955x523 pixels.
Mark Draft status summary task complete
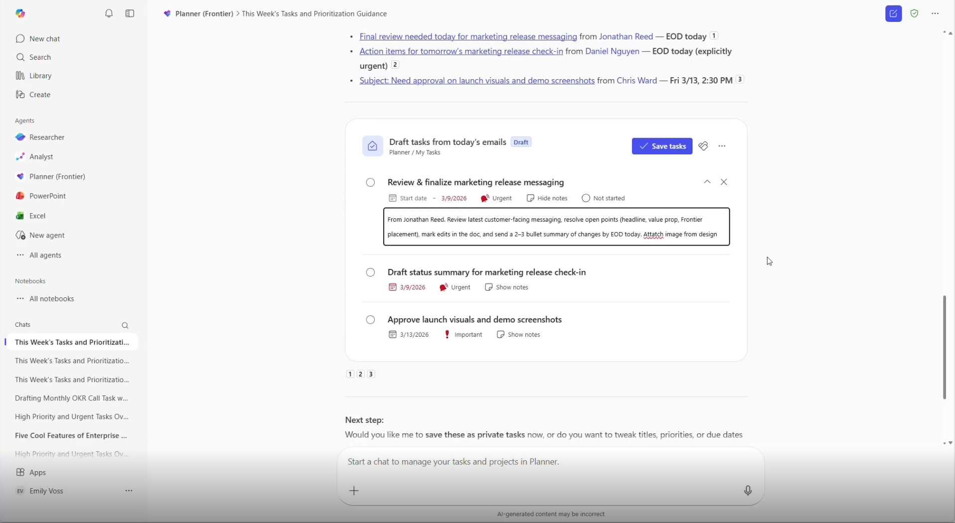pyautogui.click(x=370, y=272)
